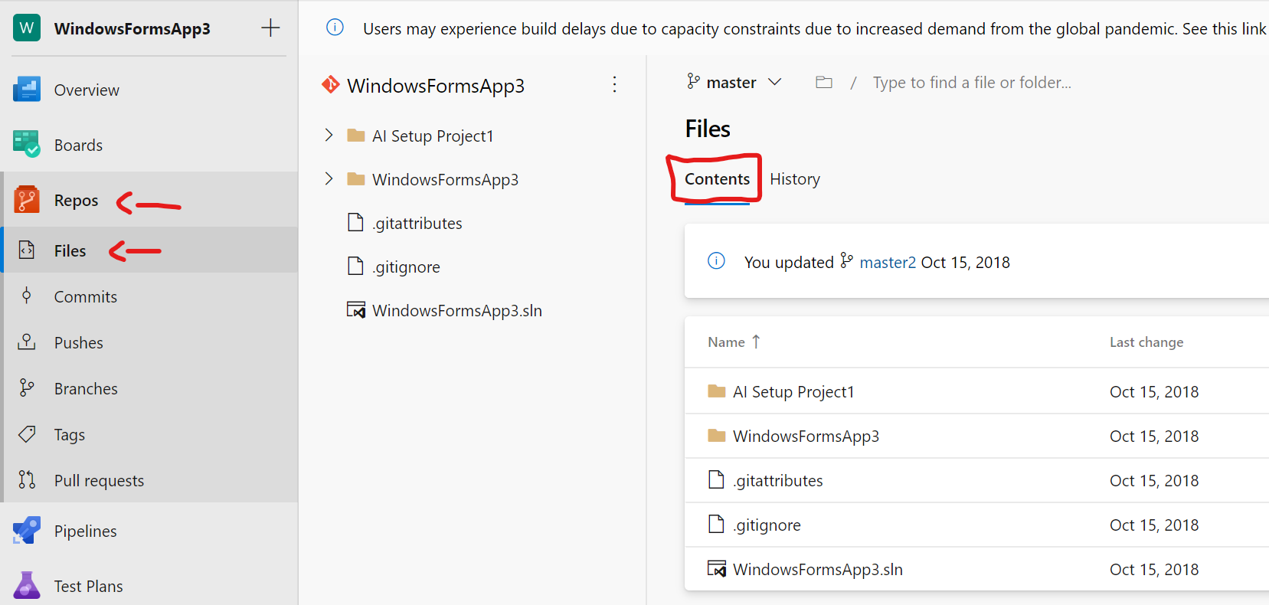Expand the WindowsFormsApp3 folder in tree
1269x605 pixels.
point(329,179)
